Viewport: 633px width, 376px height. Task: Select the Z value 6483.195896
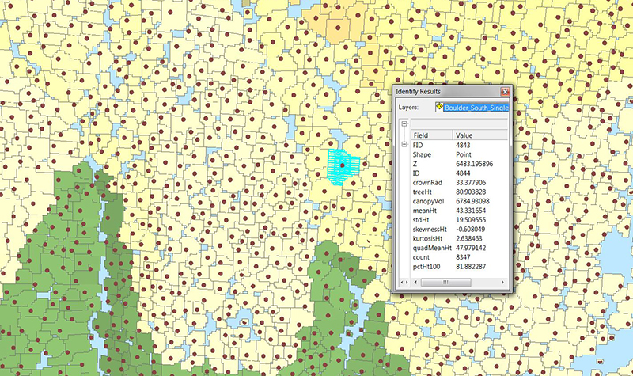click(x=474, y=164)
